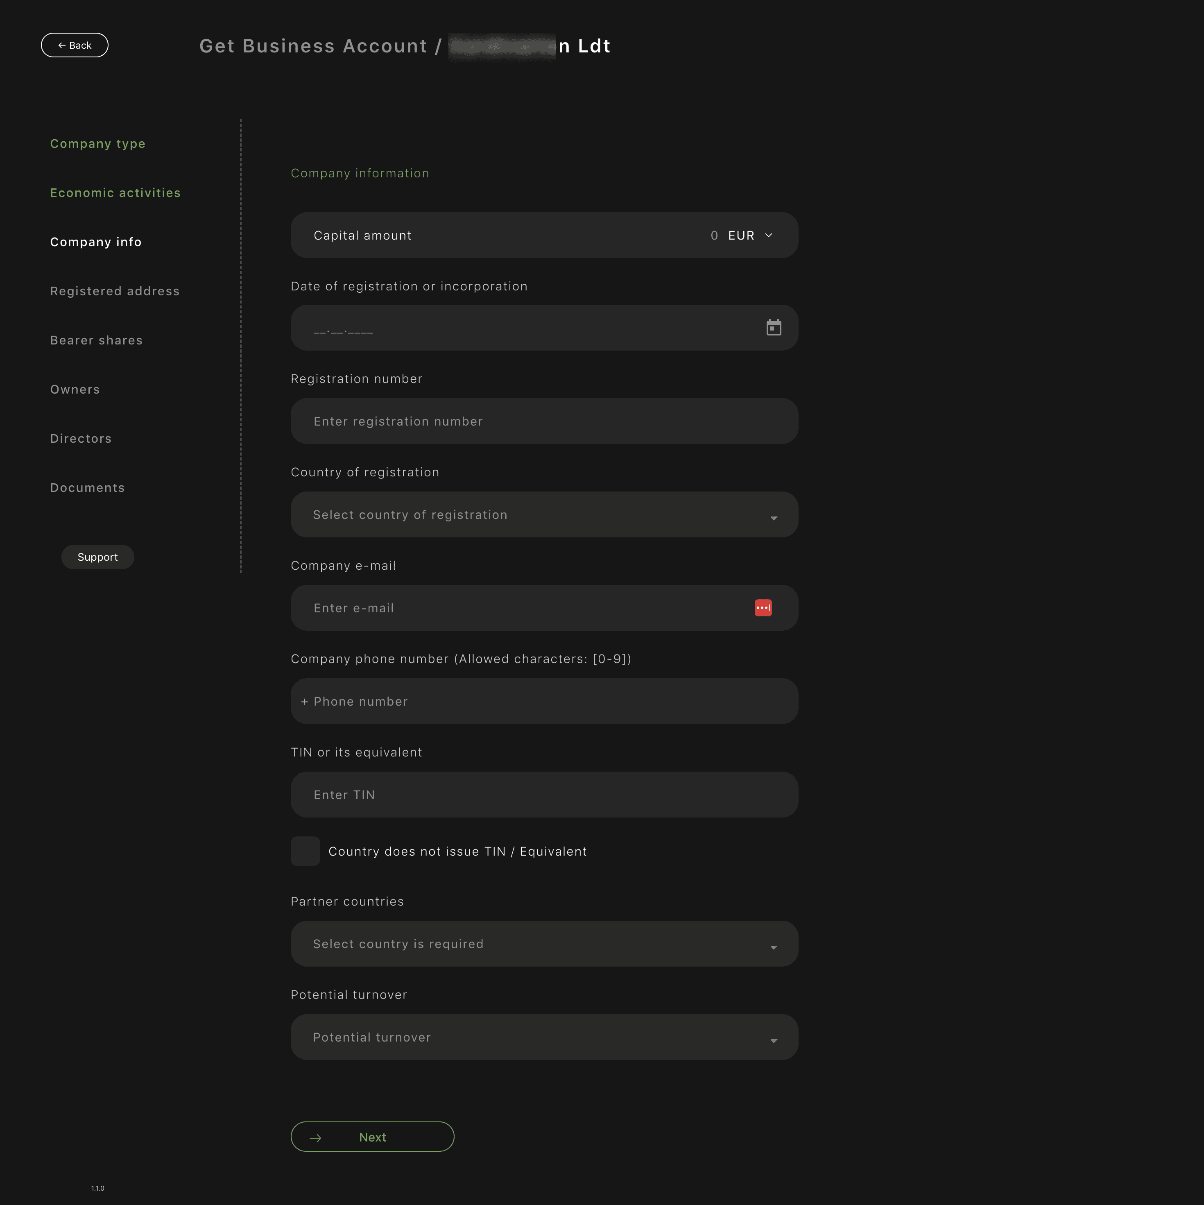The width and height of the screenshot is (1204, 1205).
Task: Expand the Potential turnover dropdown
Action: coord(544,1037)
